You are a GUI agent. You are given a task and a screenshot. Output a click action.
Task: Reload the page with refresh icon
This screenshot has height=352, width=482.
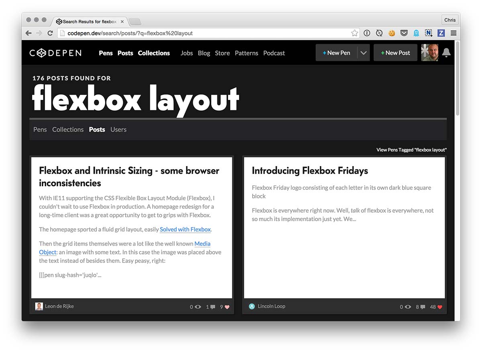(x=50, y=33)
